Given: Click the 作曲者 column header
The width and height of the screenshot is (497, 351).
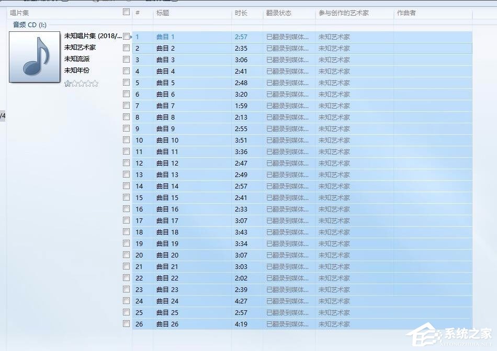Looking at the screenshot, I should (x=405, y=13).
